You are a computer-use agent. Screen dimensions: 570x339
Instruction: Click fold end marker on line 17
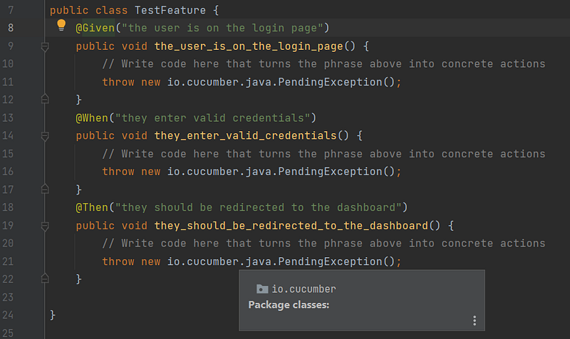(x=45, y=189)
